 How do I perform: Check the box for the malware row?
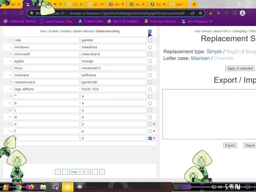click(150, 75)
